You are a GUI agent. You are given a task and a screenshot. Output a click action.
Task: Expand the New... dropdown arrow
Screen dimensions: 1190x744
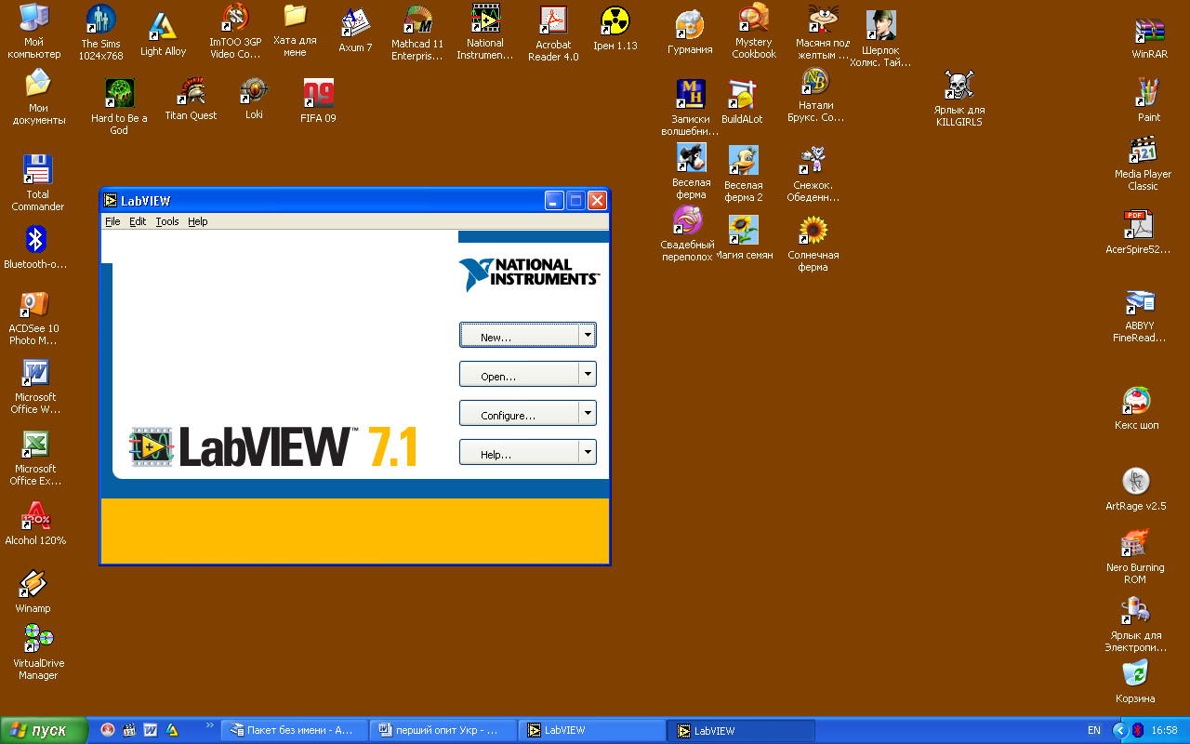coord(587,335)
